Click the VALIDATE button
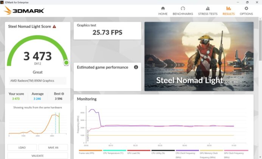This screenshot has width=262, height=159. [37, 156]
